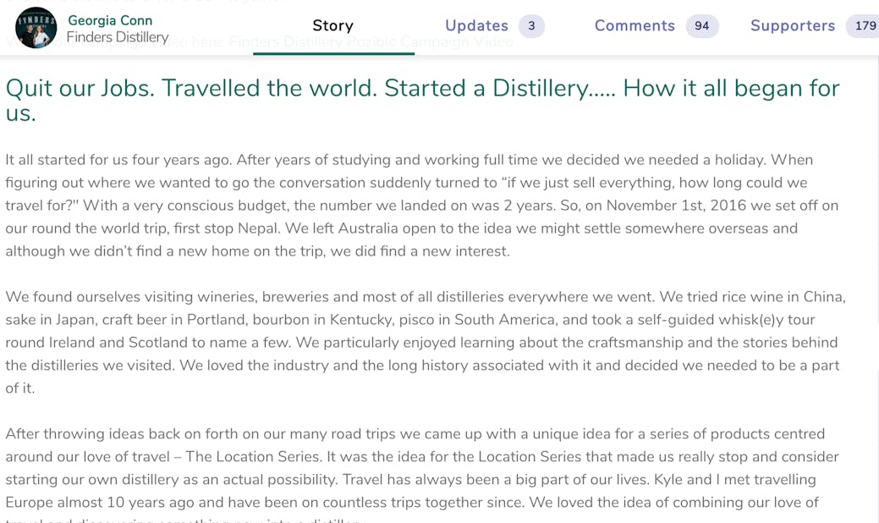This screenshot has width=879, height=523.
Task: Click the Supporters count badge showing 179
Action: point(865,26)
